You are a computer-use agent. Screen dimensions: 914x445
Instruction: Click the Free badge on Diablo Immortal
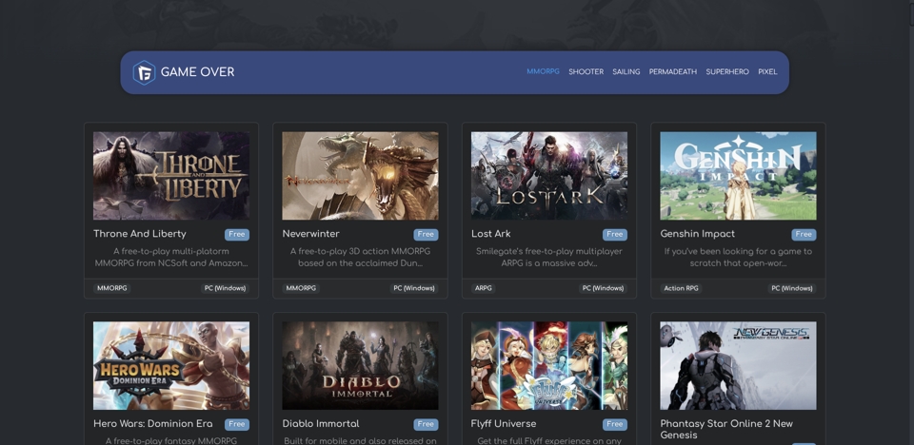coord(426,424)
